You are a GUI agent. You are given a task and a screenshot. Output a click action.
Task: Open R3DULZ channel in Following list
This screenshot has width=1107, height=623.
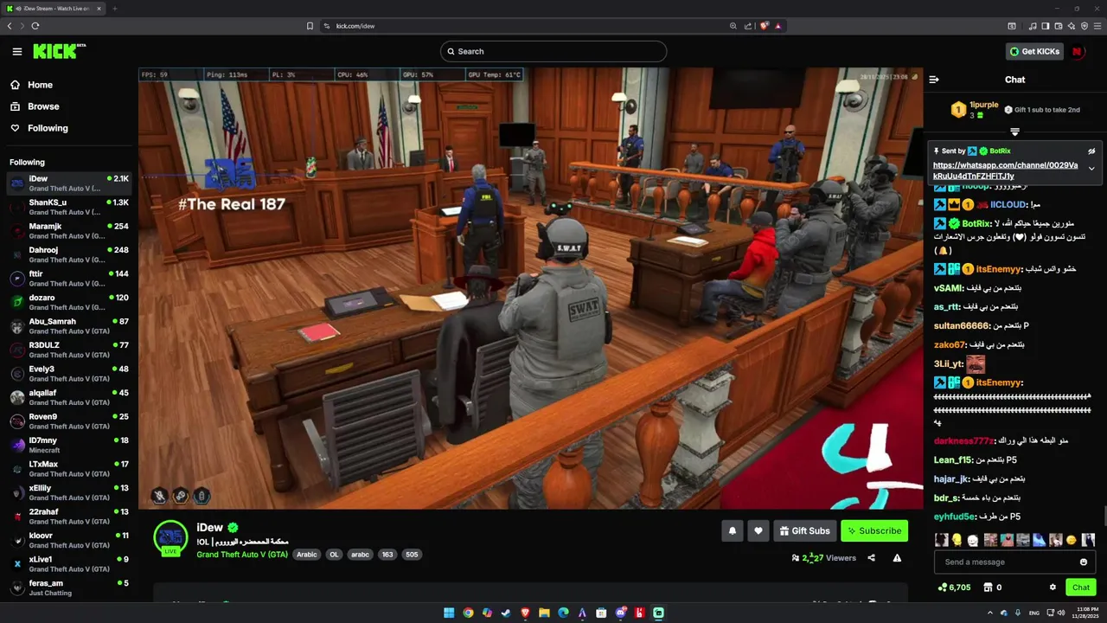69,350
